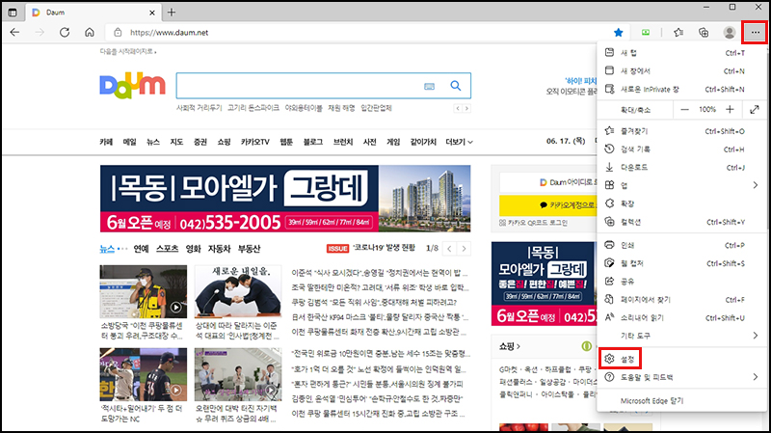Click the tab actions icon at top left

click(x=13, y=13)
